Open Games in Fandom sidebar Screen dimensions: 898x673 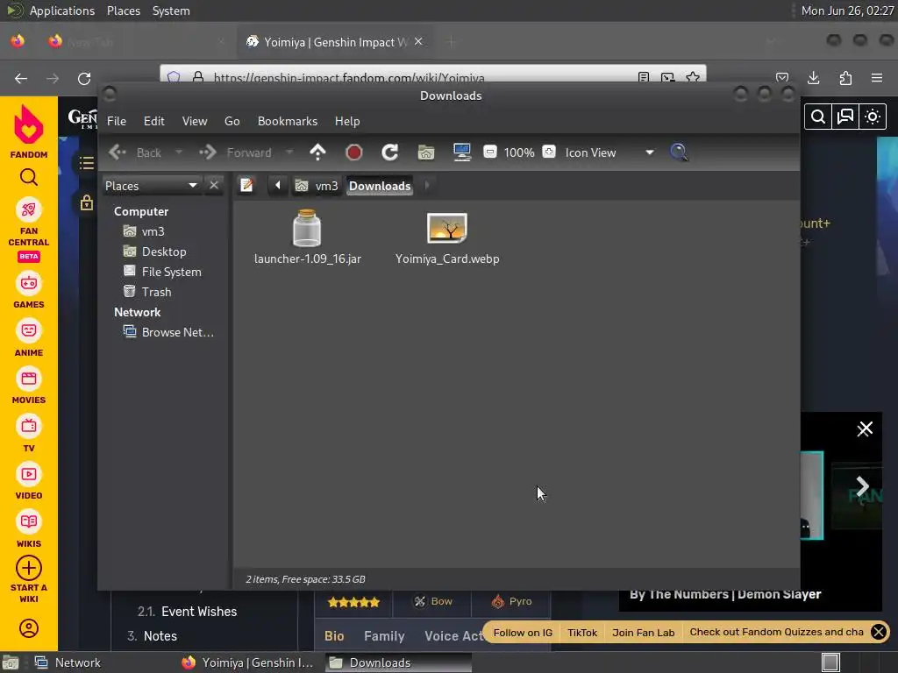coord(29,291)
